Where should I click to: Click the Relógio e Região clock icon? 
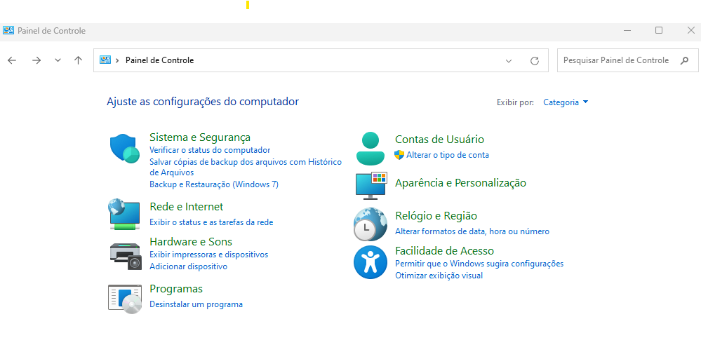pyautogui.click(x=370, y=224)
